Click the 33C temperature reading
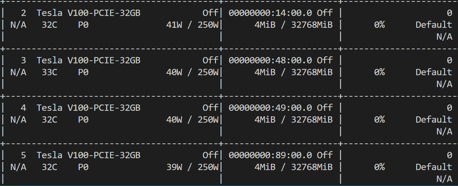The height and width of the screenshot is (186, 458). coord(49,72)
